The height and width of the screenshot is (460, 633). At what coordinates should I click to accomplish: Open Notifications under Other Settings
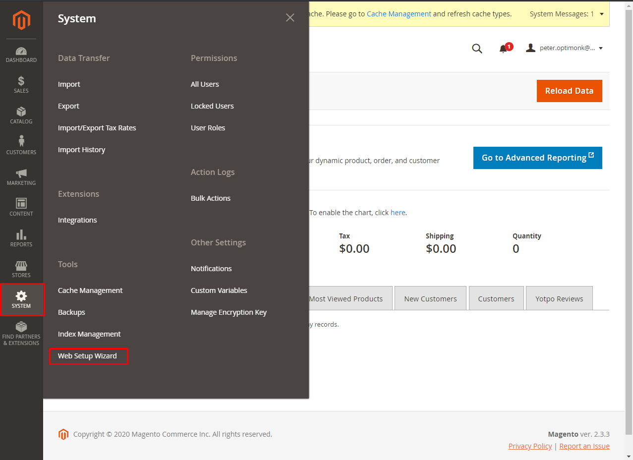(211, 269)
